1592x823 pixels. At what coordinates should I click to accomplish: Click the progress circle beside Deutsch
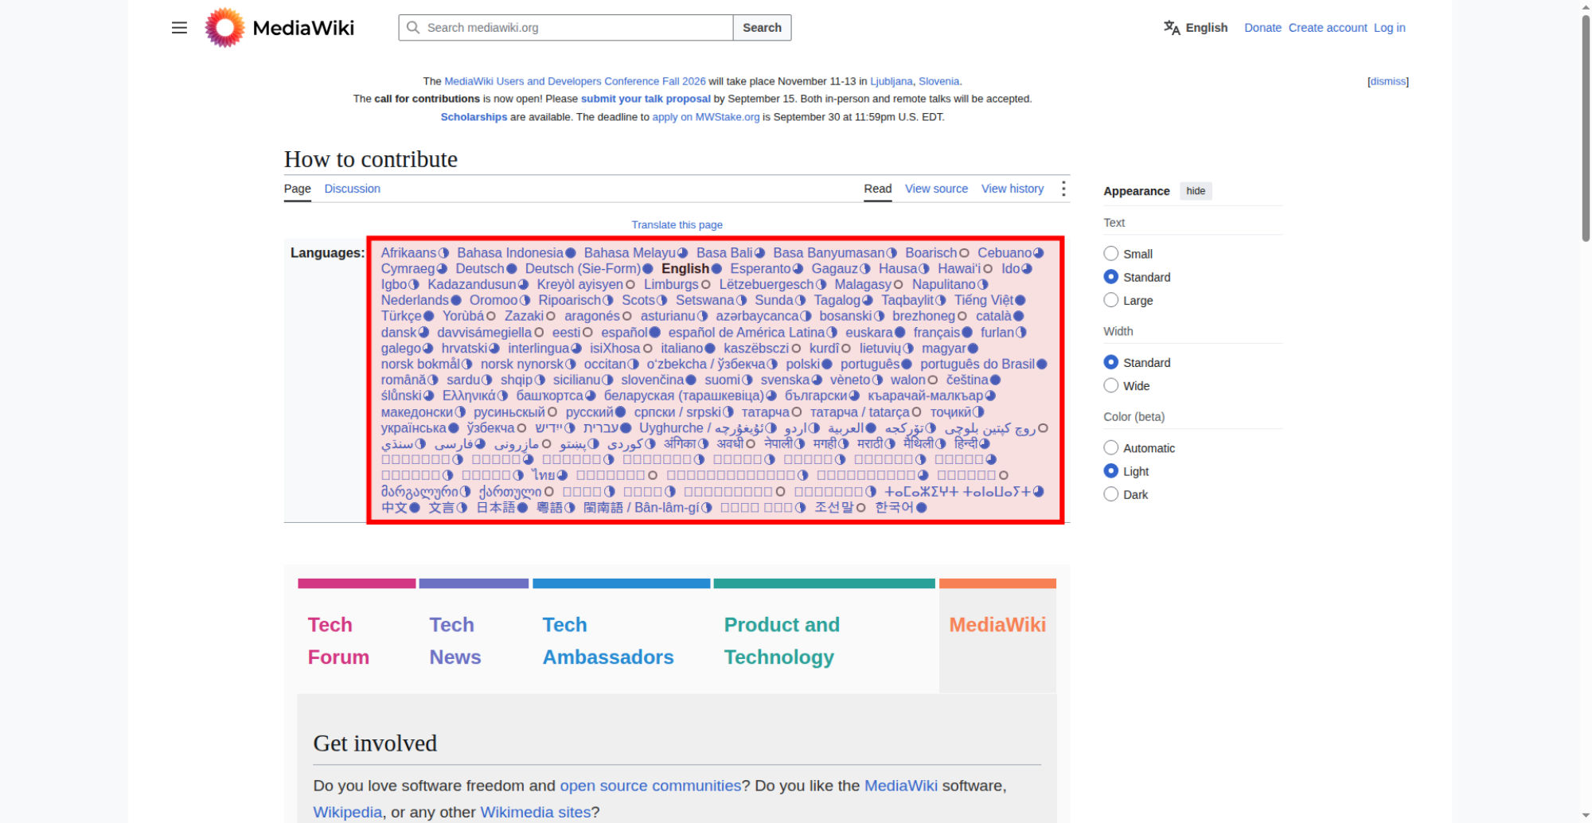coord(512,269)
